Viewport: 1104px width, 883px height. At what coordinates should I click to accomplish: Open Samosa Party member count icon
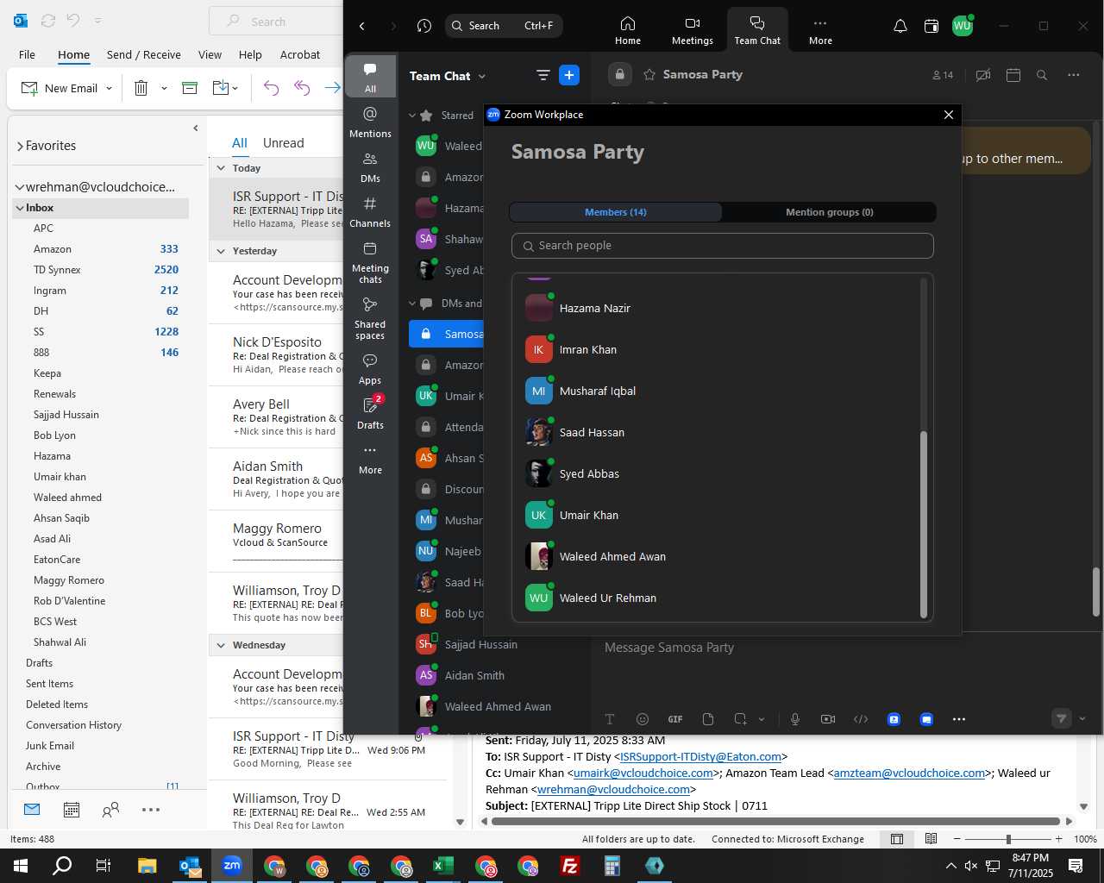(x=943, y=75)
